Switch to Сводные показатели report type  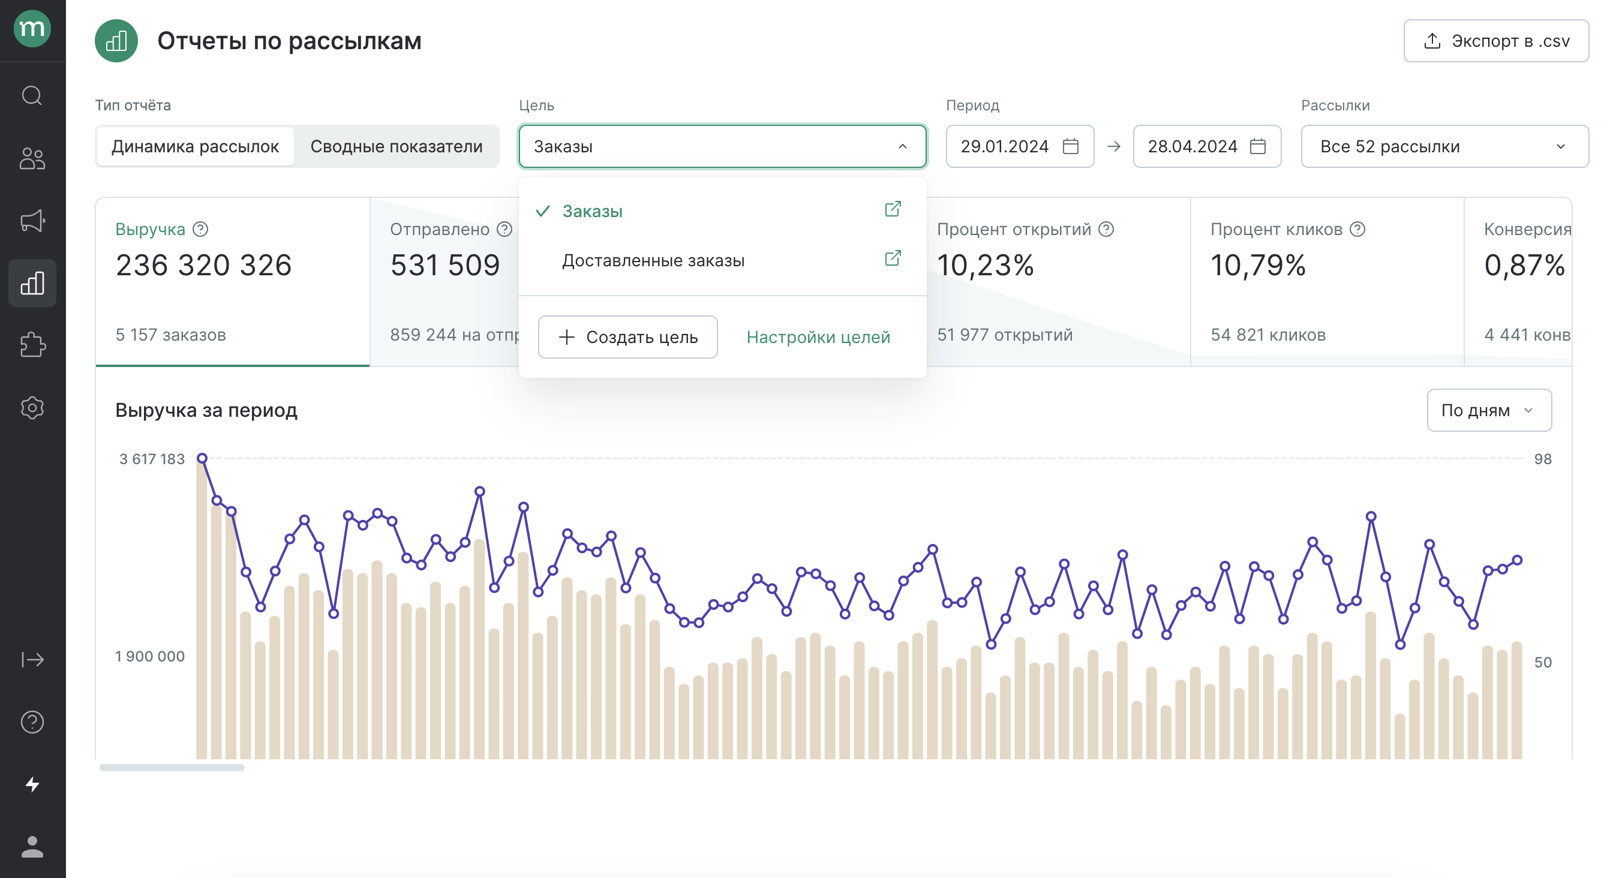pos(397,146)
